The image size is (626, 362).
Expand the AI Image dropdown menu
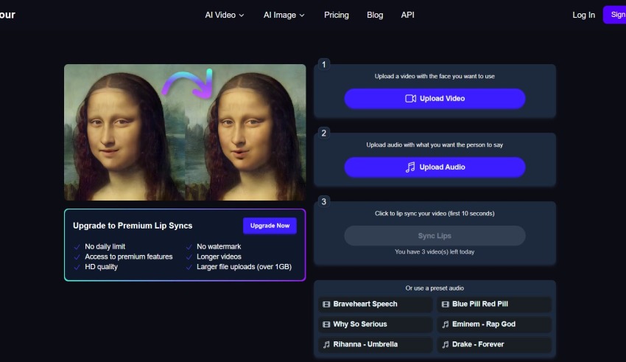point(284,15)
